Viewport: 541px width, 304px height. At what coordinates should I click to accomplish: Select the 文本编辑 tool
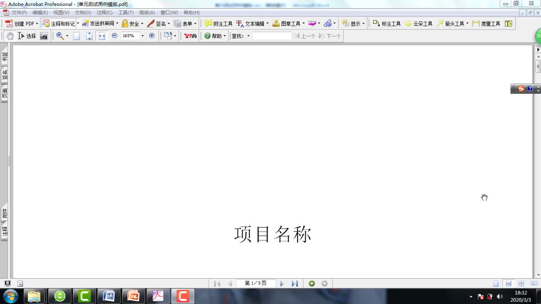tap(250, 24)
